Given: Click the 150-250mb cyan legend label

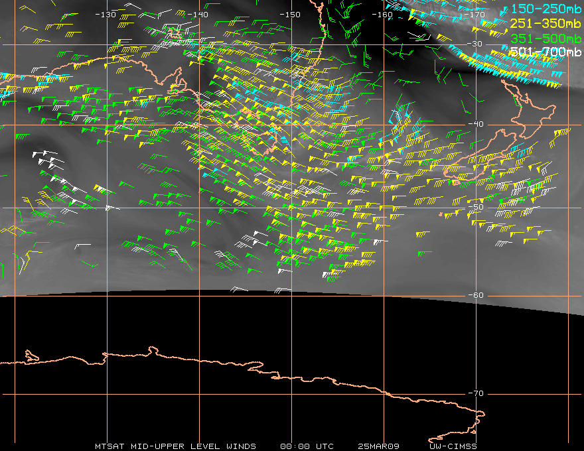Looking at the screenshot, I should click(546, 9).
